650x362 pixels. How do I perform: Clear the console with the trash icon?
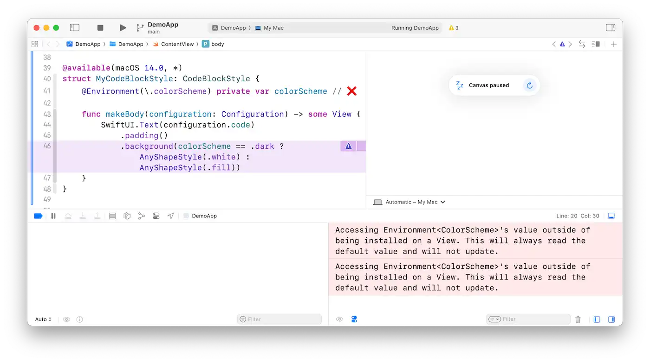578,319
